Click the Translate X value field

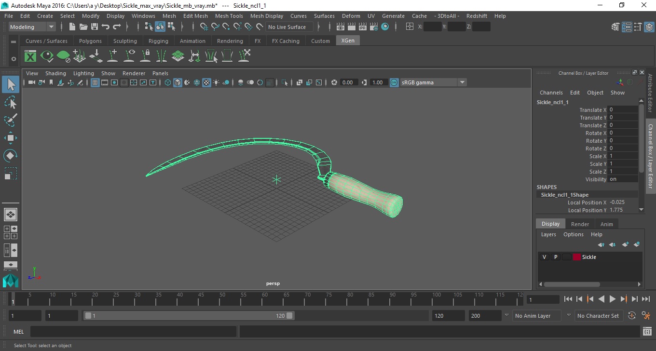pos(623,110)
